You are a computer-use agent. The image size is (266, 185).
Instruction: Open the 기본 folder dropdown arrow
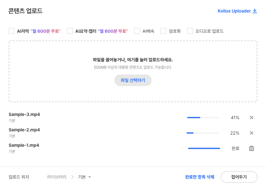[89, 177]
